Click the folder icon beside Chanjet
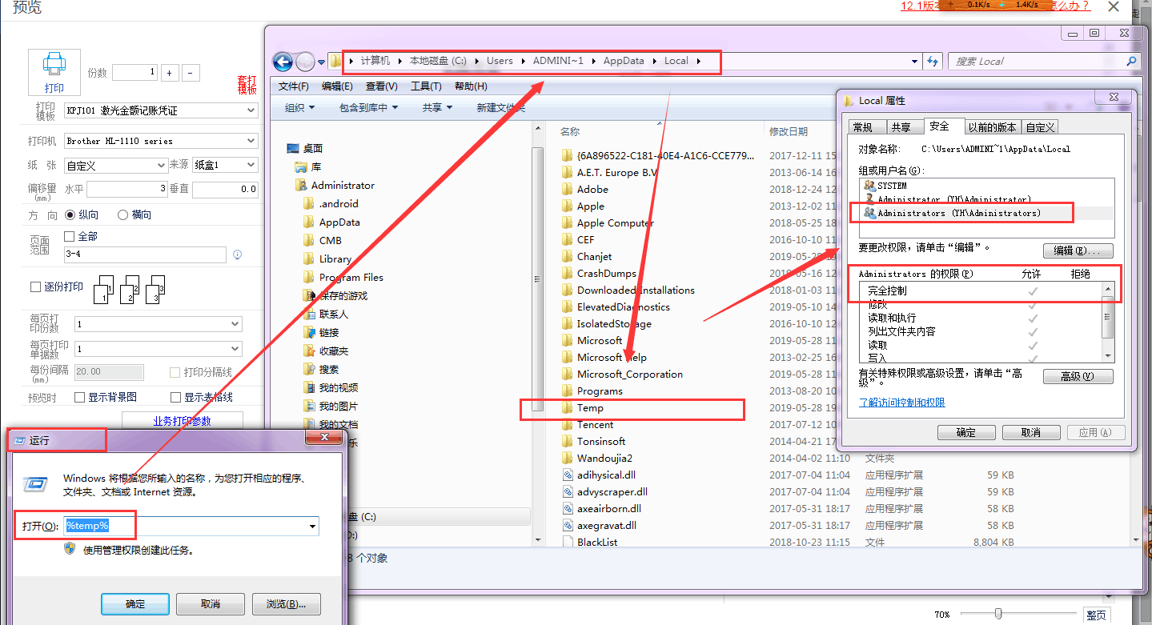 click(x=567, y=257)
